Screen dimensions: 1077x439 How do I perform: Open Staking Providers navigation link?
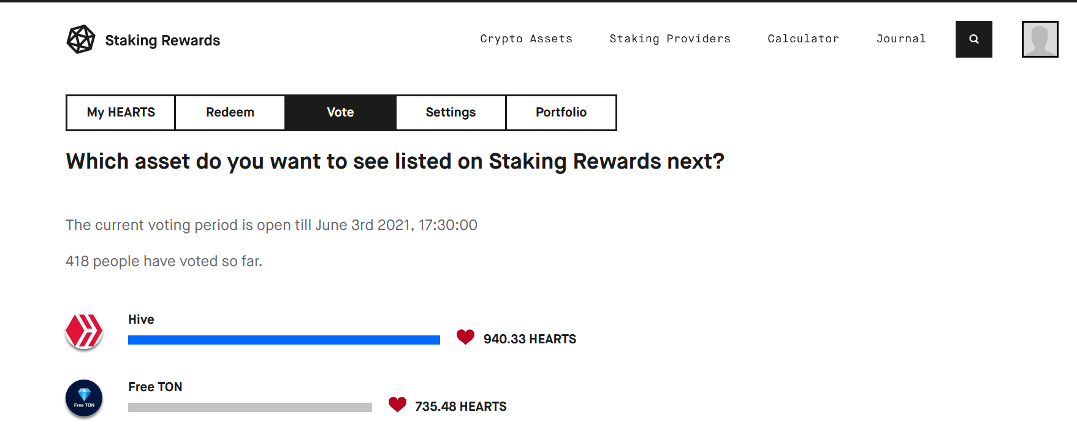click(670, 39)
